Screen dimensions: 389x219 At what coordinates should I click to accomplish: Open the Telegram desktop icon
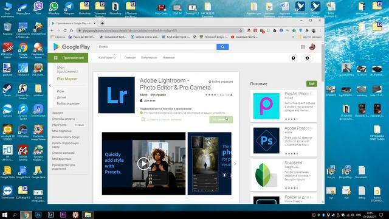(69, 8)
